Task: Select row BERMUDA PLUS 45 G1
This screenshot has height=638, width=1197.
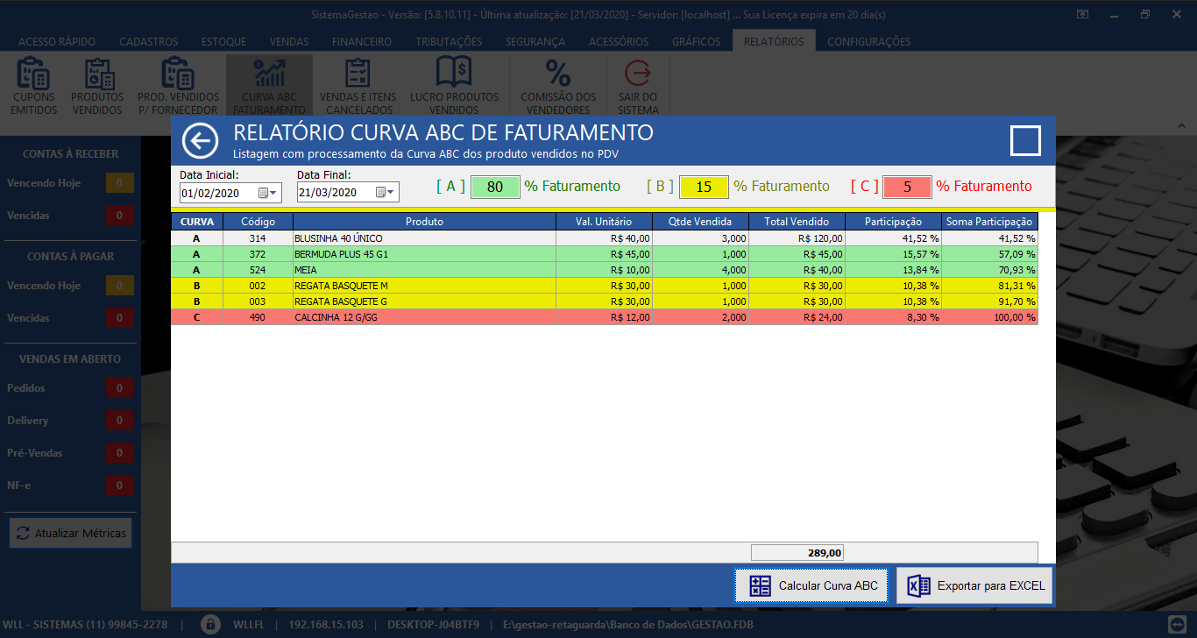Action: (604, 254)
